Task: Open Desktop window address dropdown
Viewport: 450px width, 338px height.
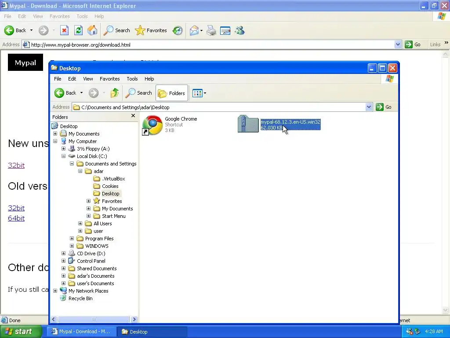Action: (369, 107)
